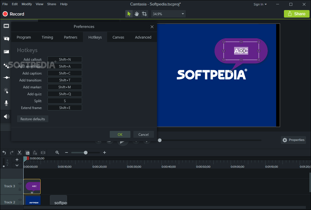Click the Extend frame hotkey field
Viewport: 311px width, 210px height.
pos(65,108)
